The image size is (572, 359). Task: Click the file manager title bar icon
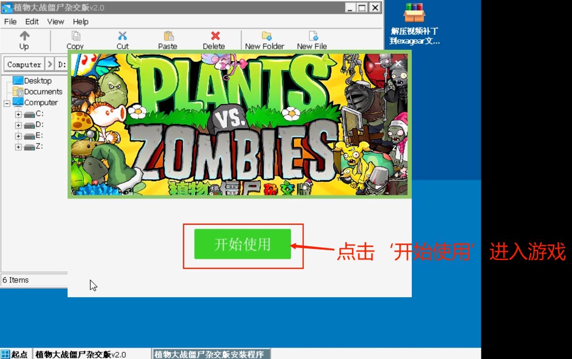pos(7,8)
